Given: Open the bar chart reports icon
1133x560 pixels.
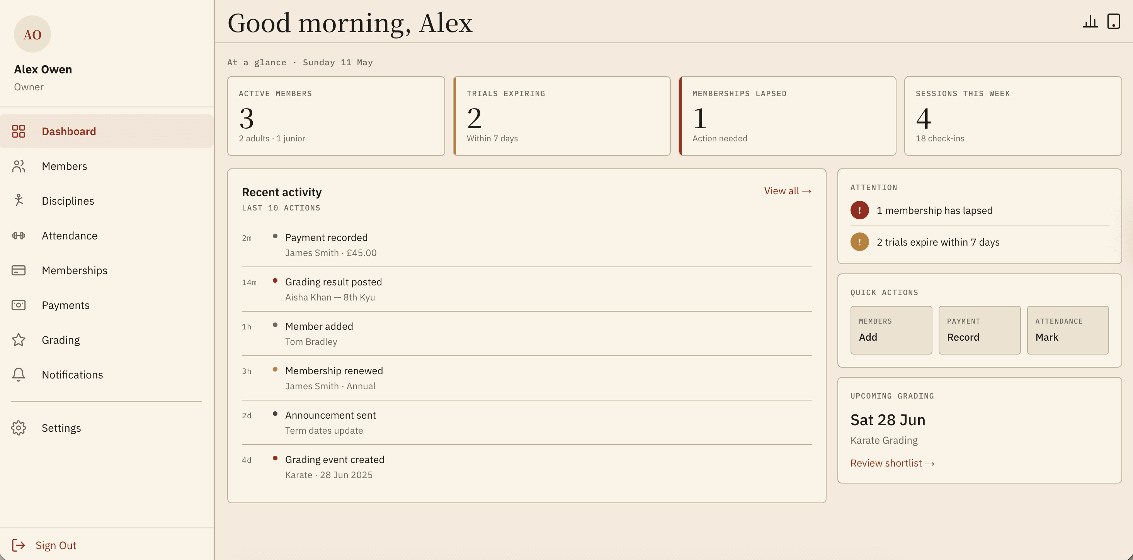Looking at the screenshot, I should click(x=1090, y=22).
